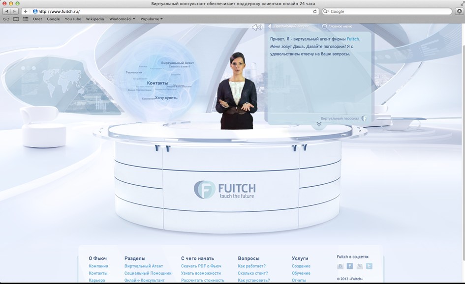
Task: Select Виртуальный Агент in the topic sphere
Action: (x=177, y=63)
